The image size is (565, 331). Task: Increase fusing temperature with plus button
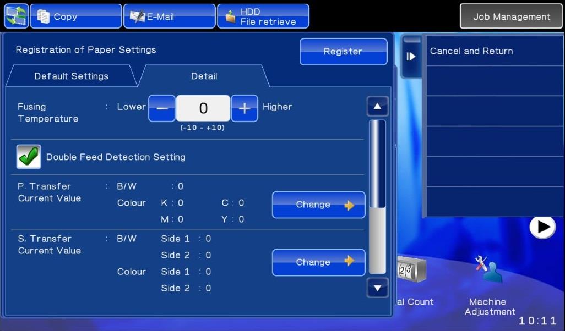245,108
